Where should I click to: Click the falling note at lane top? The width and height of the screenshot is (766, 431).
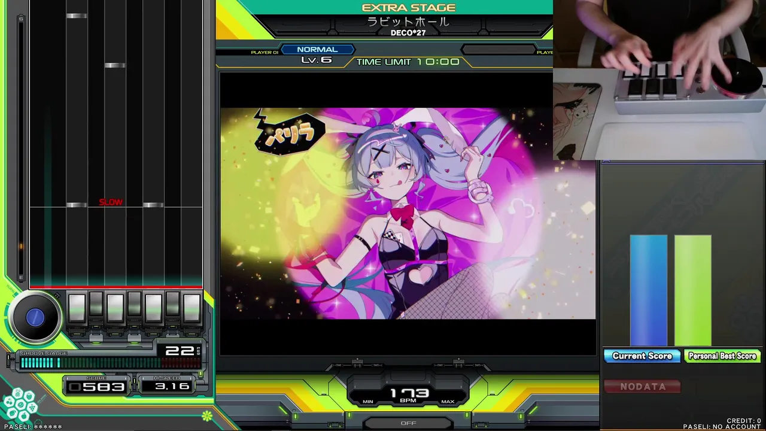pos(77,16)
